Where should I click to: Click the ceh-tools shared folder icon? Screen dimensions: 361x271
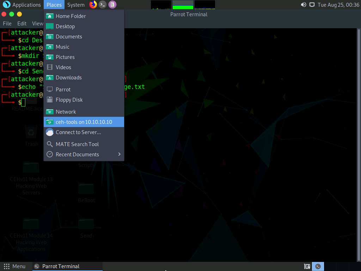(50, 122)
